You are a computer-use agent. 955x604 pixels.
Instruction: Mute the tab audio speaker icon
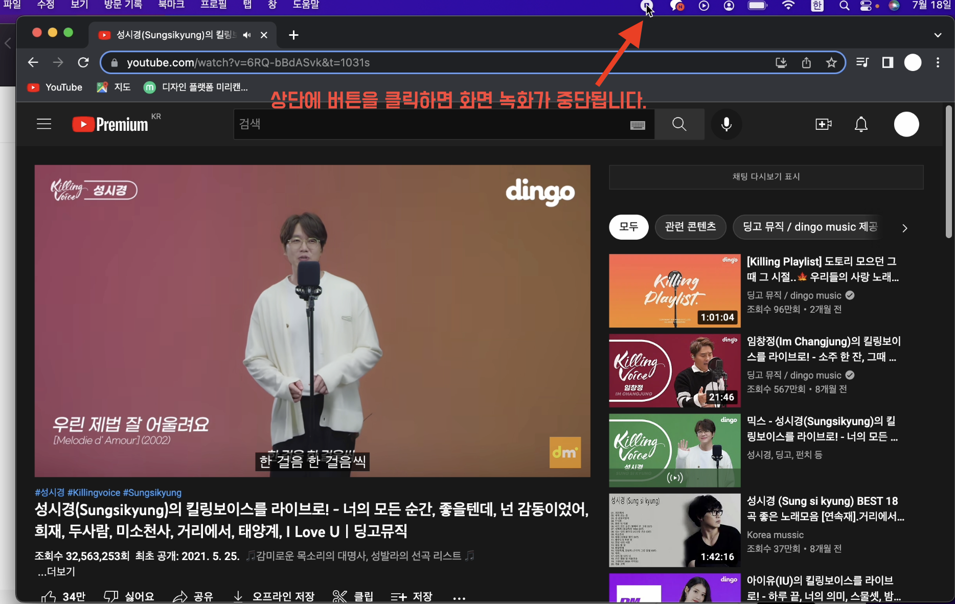pyautogui.click(x=247, y=35)
